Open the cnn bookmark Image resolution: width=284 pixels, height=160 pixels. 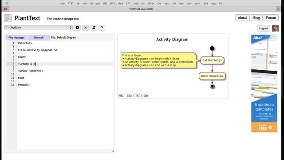click(x=85, y=4)
